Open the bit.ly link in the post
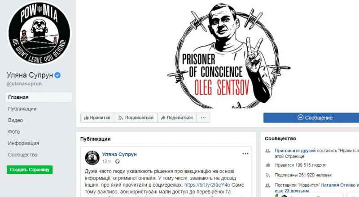The height and width of the screenshot is (197, 359). 207,185
